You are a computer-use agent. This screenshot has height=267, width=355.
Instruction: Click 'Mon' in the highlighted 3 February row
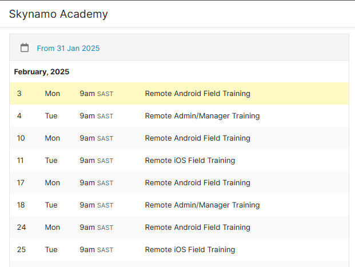[x=52, y=94]
